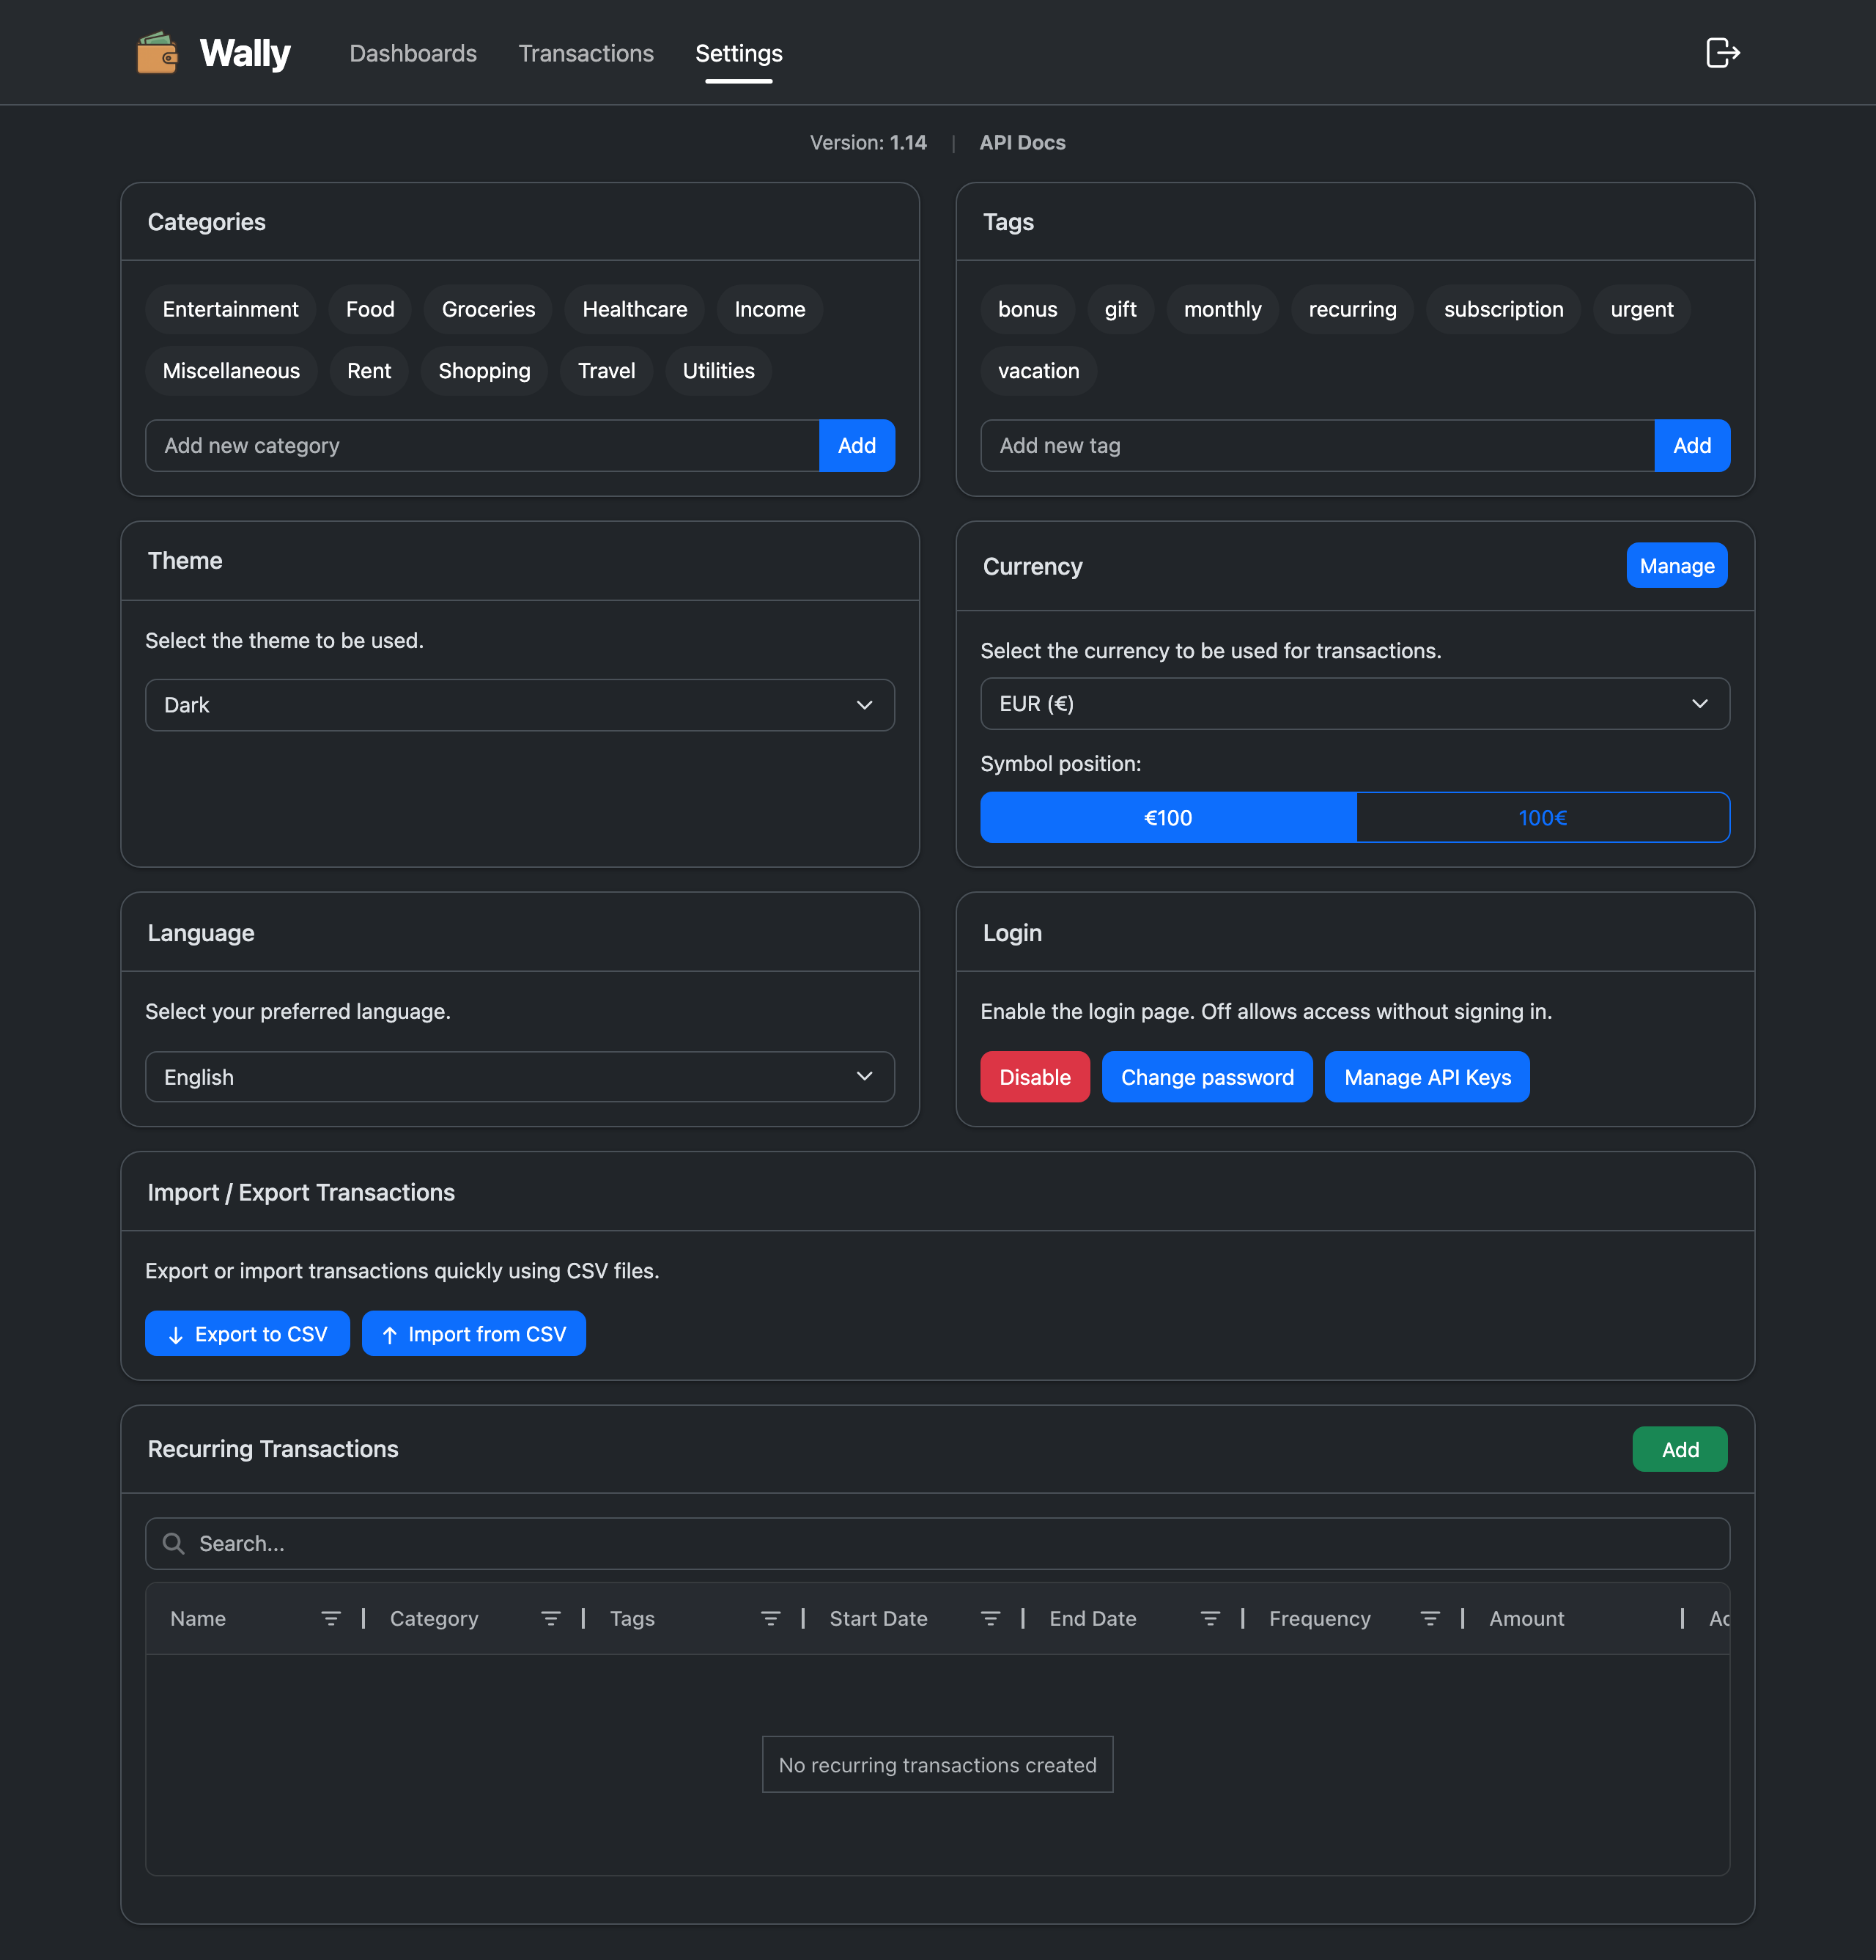Select the subscription tag chip
Viewport: 1876px width, 1960px height.
(1503, 309)
